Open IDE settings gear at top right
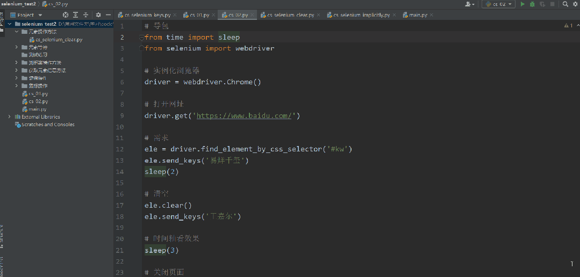Image resolution: width=580 pixels, height=277 pixels. click(x=576, y=4)
